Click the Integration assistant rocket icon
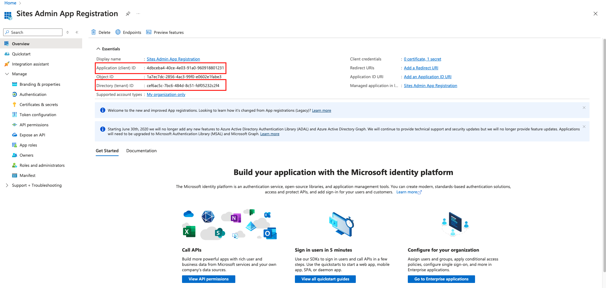The width and height of the screenshot is (606, 288). 7,64
